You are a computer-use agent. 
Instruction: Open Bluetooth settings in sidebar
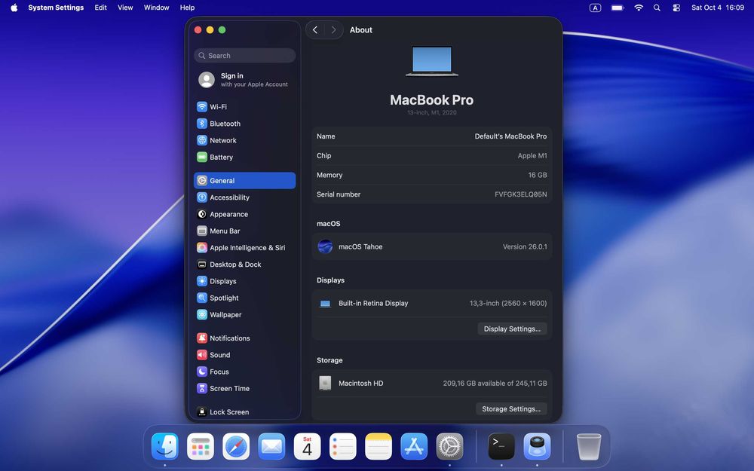coord(244,124)
